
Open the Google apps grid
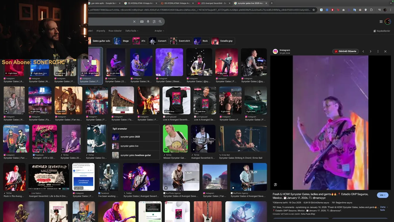[381, 22]
